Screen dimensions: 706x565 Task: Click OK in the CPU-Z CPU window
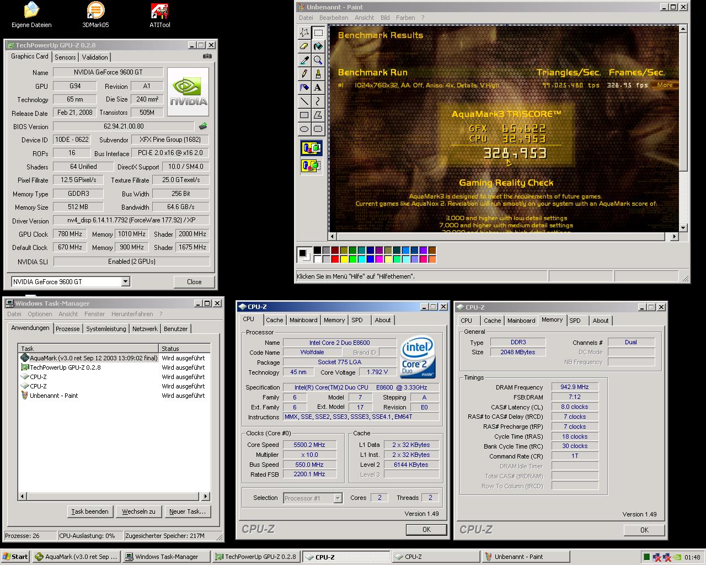coord(426,529)
